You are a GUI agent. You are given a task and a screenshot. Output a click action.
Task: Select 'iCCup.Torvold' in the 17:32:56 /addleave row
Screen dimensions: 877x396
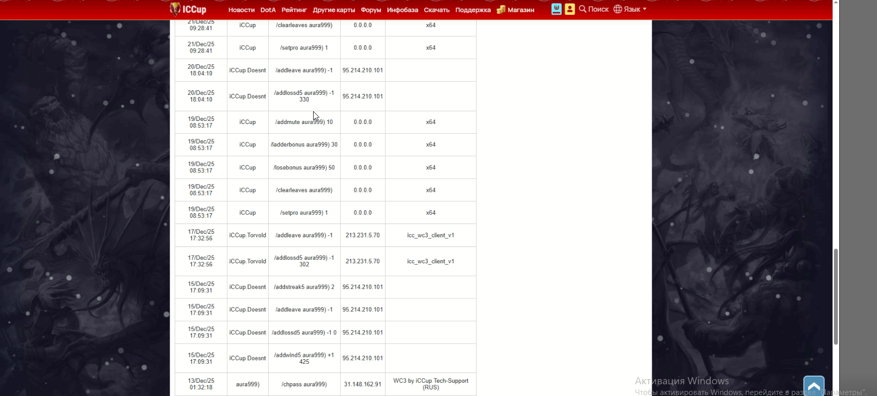[x=248, y=236]
